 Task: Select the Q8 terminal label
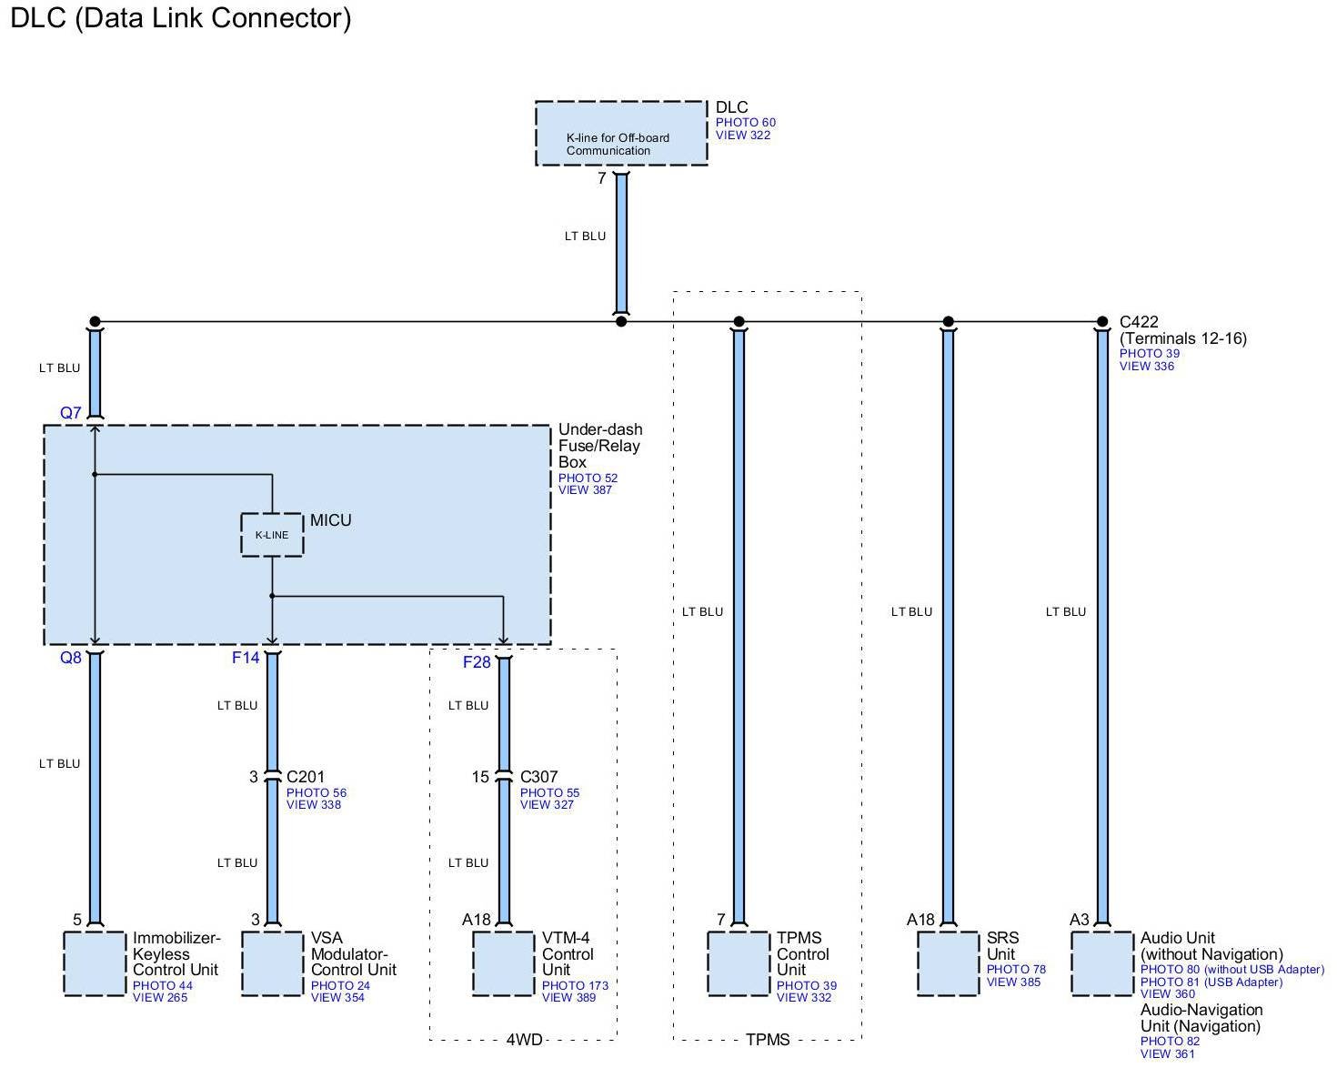click(71, 658)
